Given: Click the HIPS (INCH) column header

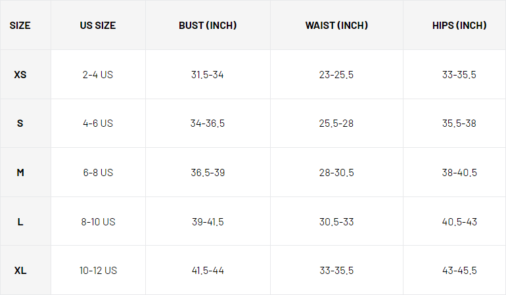Looking at the screenshot, I should 459,26.
